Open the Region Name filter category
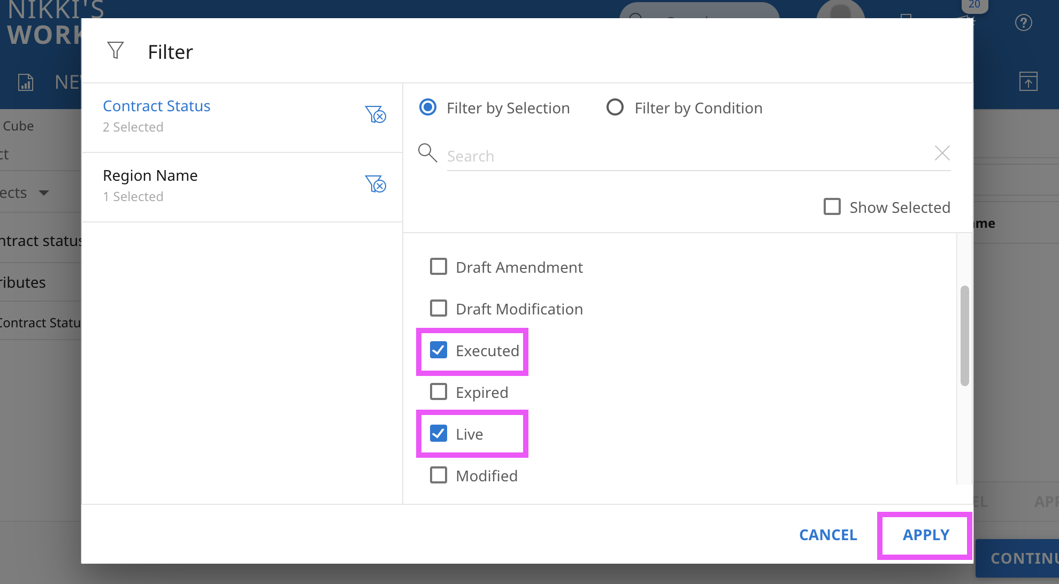The image size is (1059, 584). 150,176
